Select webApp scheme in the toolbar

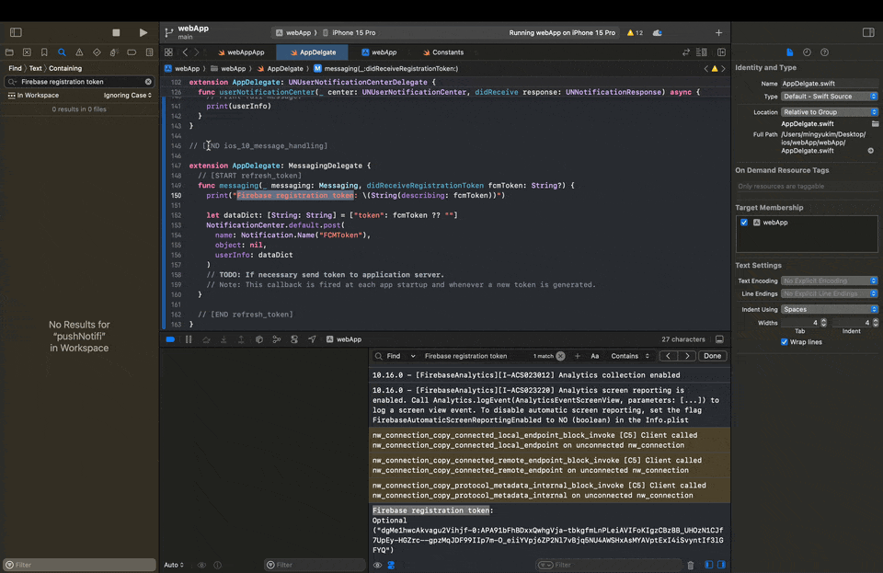(293, 32)
